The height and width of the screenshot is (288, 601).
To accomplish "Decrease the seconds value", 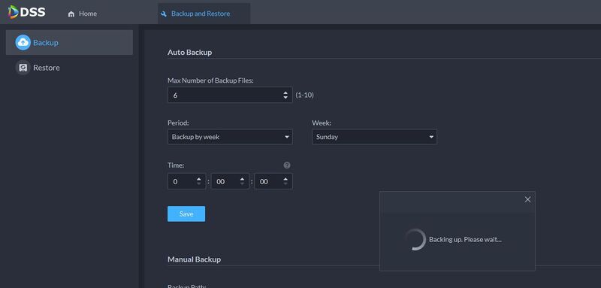I will 285,183.
